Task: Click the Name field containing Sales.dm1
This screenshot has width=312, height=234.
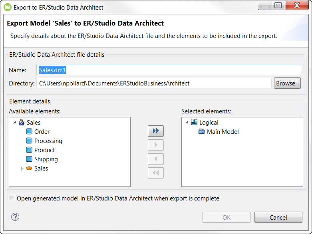Action: coord(169,70)
